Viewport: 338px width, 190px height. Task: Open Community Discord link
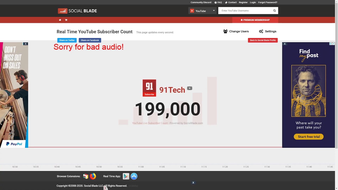tap(201, 2)
